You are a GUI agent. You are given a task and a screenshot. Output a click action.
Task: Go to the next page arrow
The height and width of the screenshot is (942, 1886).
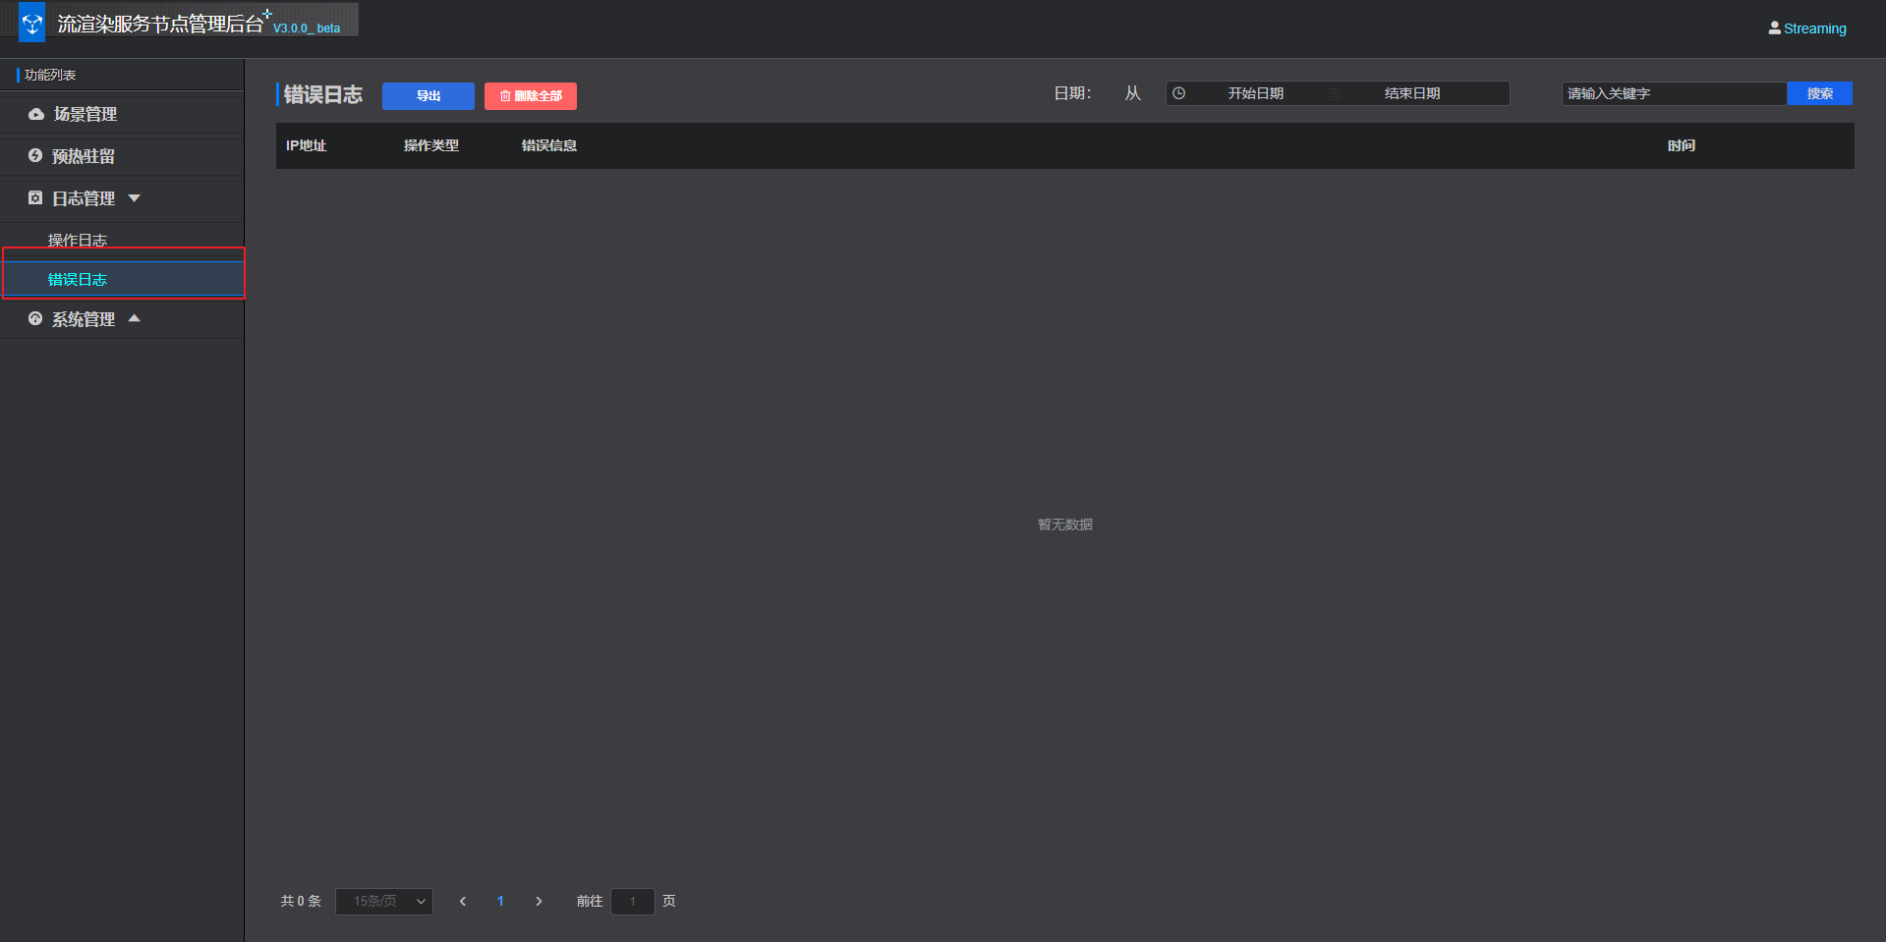(x=539, y=901)
